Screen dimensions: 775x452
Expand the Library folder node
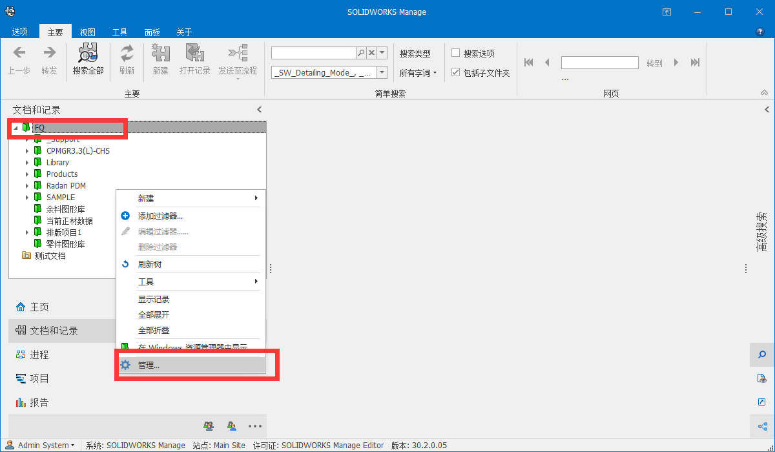click(27, 163)
